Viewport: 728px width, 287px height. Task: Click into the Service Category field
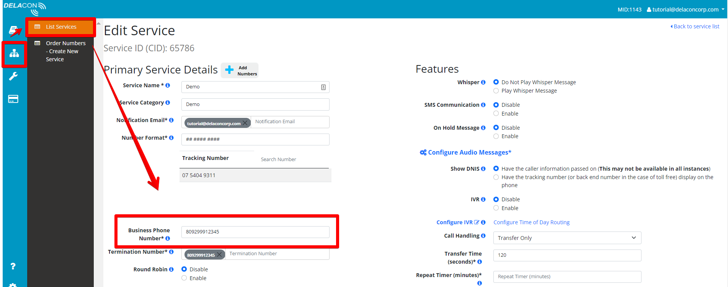[255, 104]
